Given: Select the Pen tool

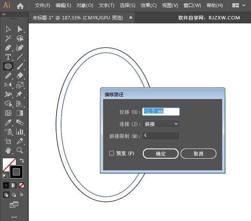Looking at the screenshot, I should point(8,48).
